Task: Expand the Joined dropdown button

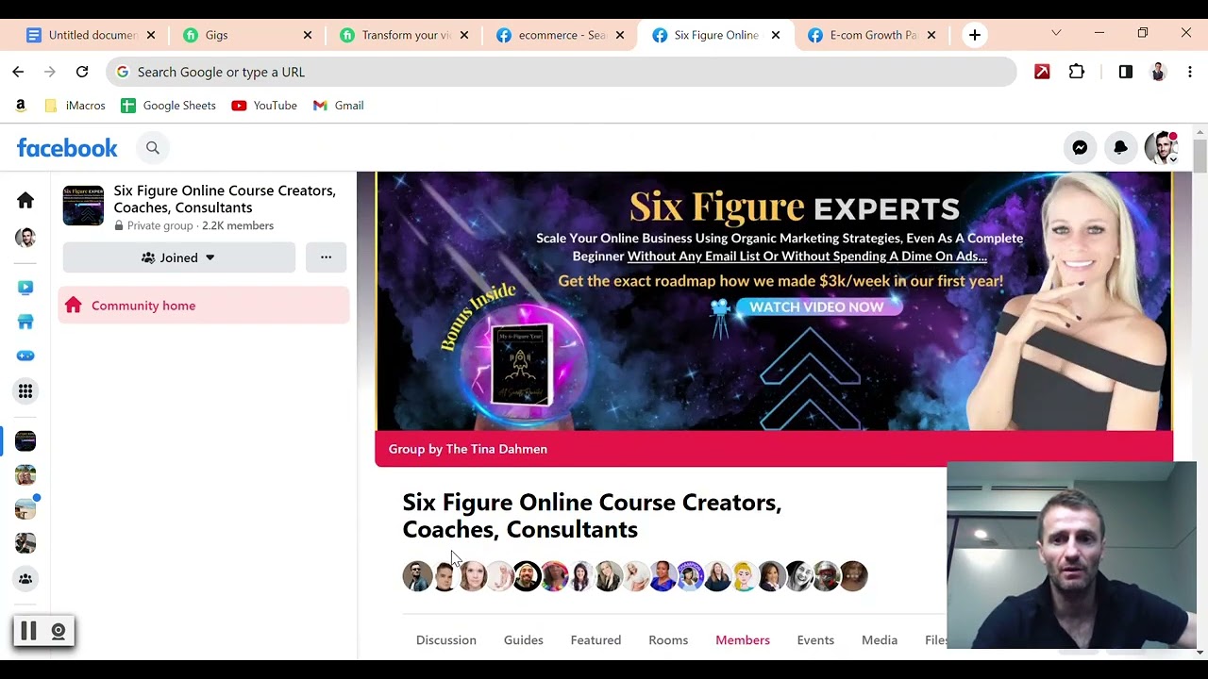Action: coord(179,257)
